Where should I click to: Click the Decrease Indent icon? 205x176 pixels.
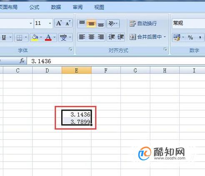111,37
